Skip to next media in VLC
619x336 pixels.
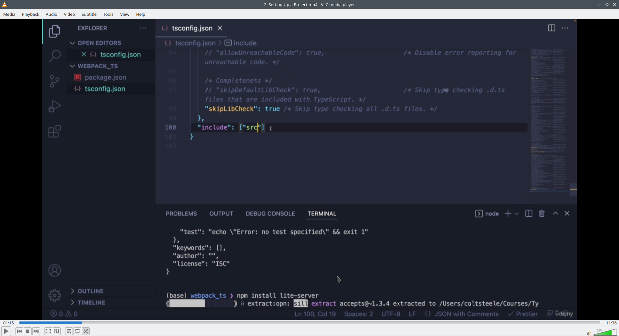pos(36,331)
